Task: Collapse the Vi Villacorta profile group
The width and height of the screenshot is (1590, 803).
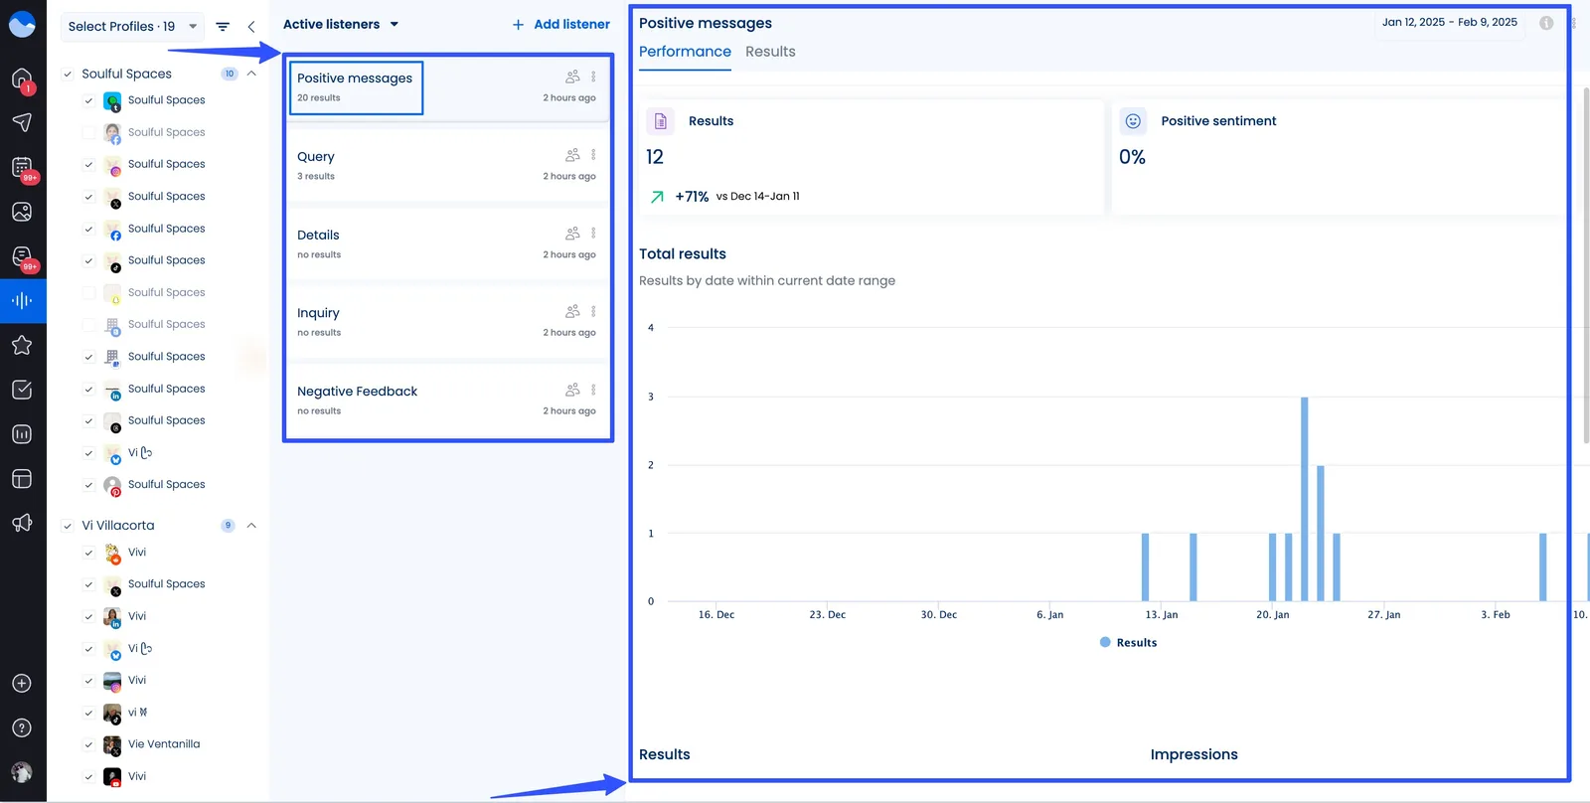Action: click(x=251, y=526)
